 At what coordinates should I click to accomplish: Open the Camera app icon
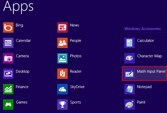pos(8,58)
